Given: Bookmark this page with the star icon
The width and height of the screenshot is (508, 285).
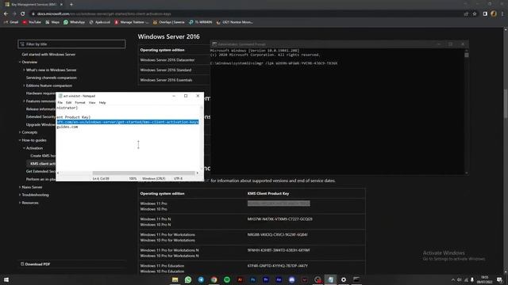Looking at the screenshot, I should (x=475, y=14).
